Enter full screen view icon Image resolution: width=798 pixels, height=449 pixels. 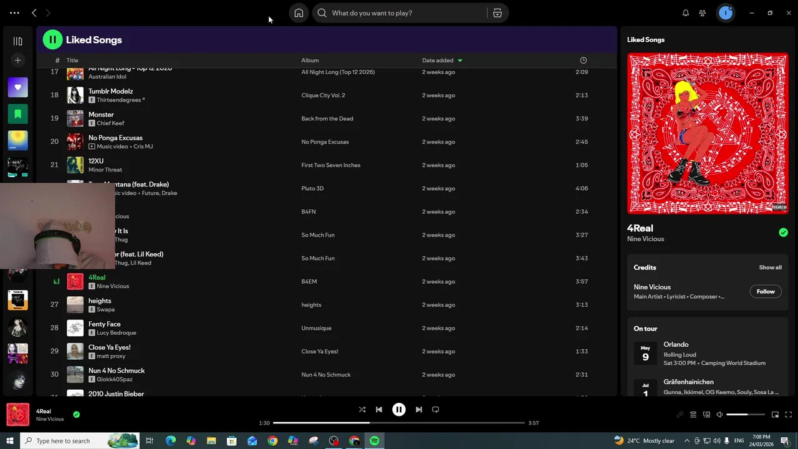[x=788, y=415]
